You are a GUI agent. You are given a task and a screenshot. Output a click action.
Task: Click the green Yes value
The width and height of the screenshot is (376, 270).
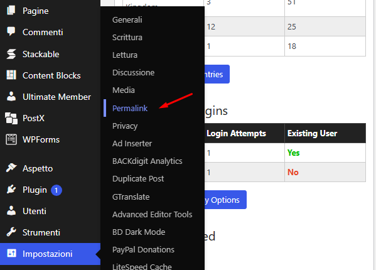(294, 153)
